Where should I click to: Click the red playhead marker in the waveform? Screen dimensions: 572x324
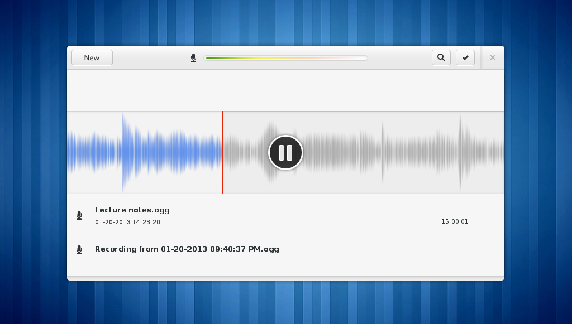(222, 153)
